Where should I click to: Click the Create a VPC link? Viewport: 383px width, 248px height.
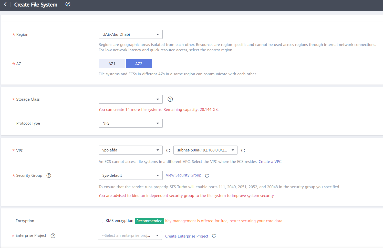270,162
